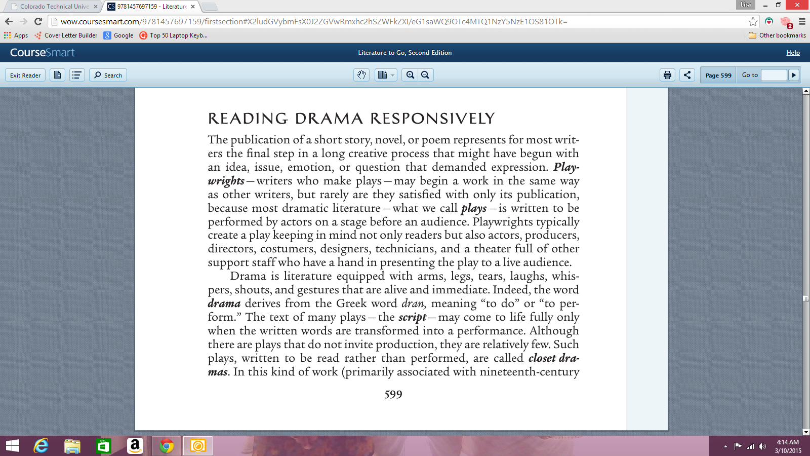Print the current page
This screenshot has width=810, height=456.
667,75
